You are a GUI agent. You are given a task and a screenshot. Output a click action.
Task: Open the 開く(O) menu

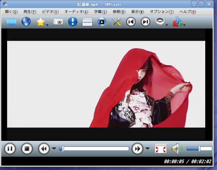coord(11,12)
